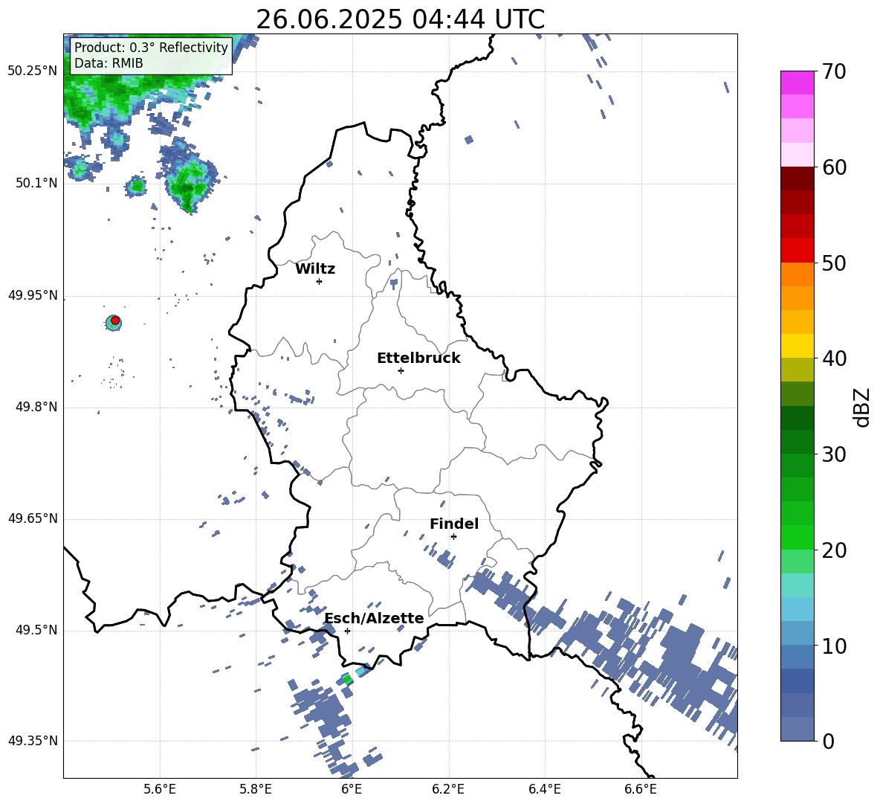Click the 70 label on colorbar
880x804 pixels.
click(834, 71)
